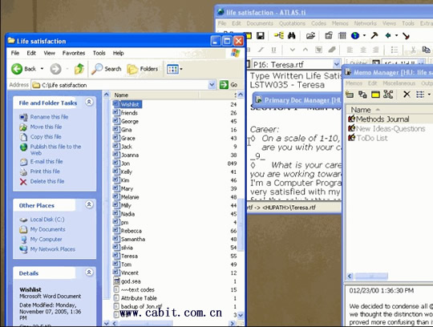Click the file list up scroll arrow

coord(241,95)
